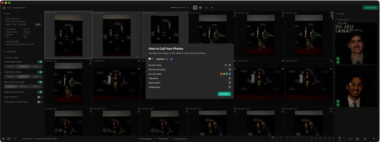Click the camera icon in bottom bar
Screen dimensions: 380x142
tap(365, 139)
